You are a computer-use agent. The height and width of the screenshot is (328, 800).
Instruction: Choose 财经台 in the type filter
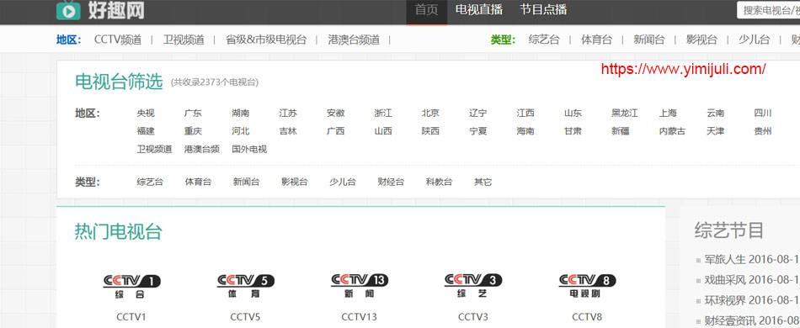pos(391,182)
